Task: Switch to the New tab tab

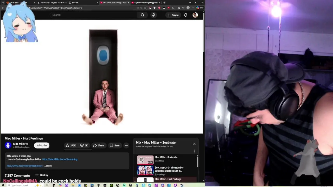Action: tap(83, 3)
